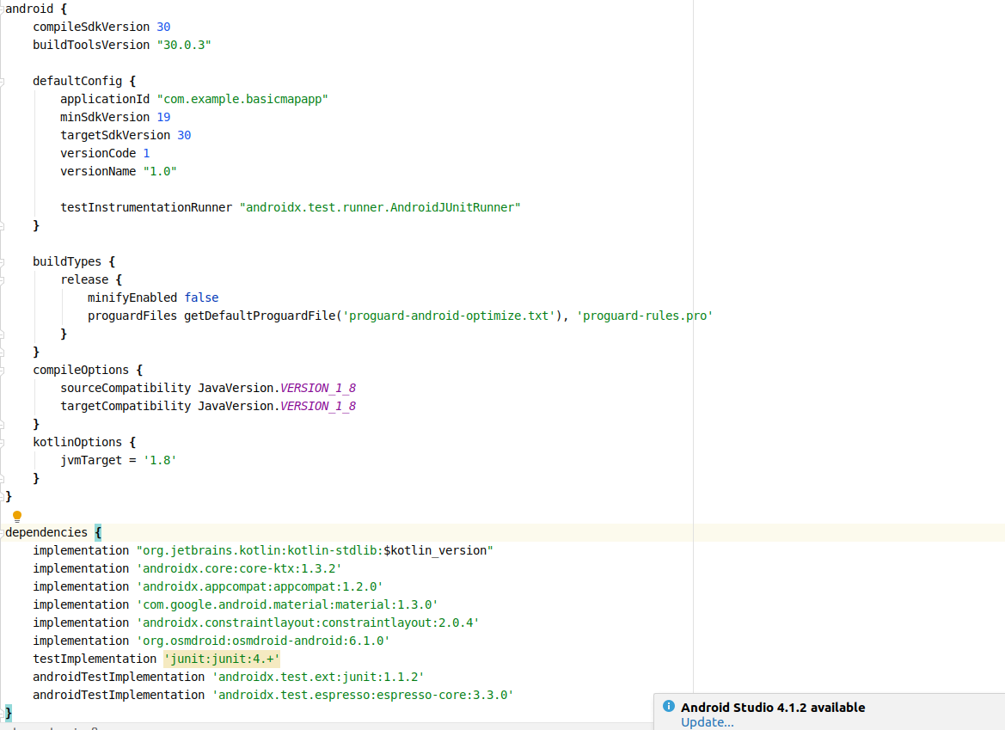
Task: Click the 'proguard-rules.pro' string
Action: pos(645,316)
